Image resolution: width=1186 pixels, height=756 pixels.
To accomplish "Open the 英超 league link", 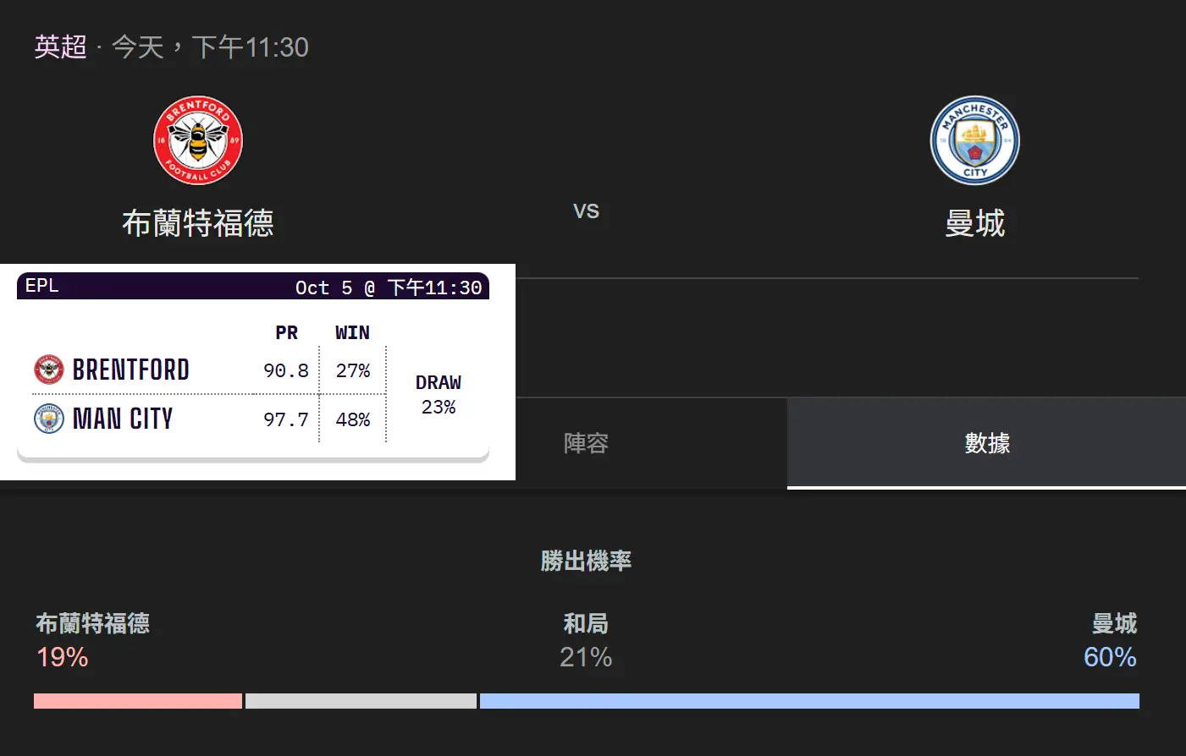I will 60,47.
